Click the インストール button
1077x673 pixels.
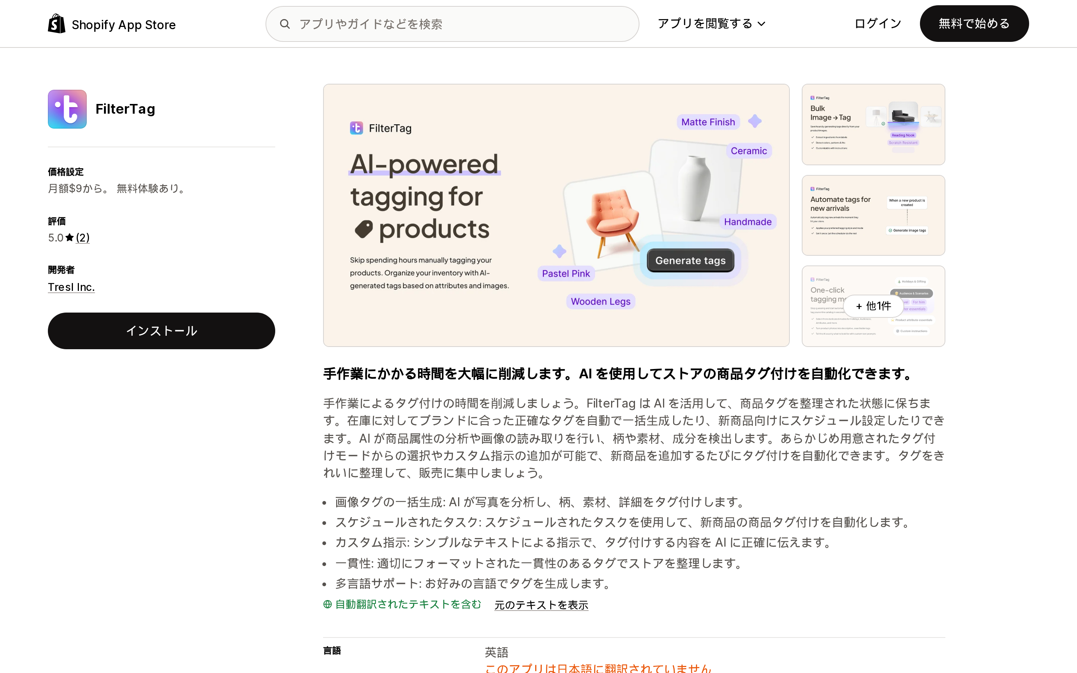(x=162, y=331)
